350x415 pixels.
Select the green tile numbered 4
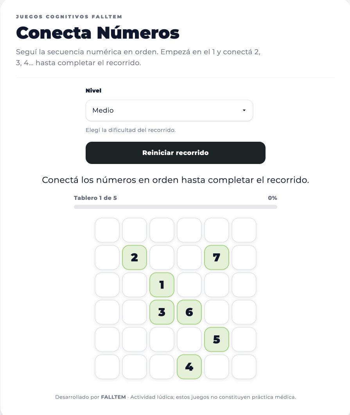pyautogui.click(x=189, y=367)
